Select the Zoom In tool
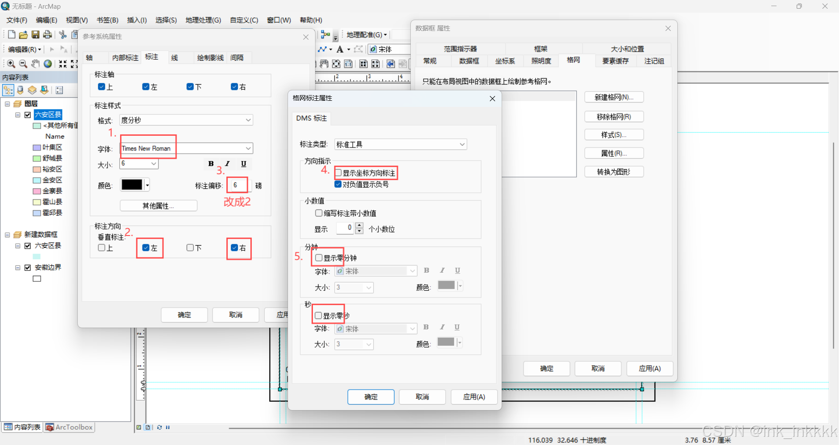This screenshot has width=839, height=445. coord(11,64)
